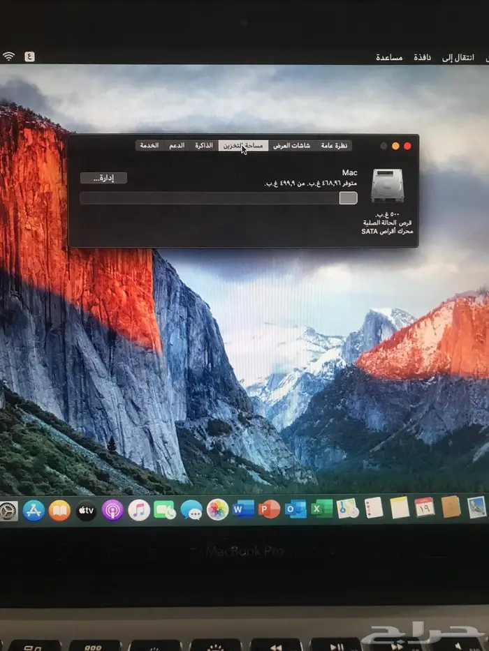Launch Microsoft Outlook from the dock
Image resolution: width=489 pixels, height=651 pixels.
coord(295,509)
